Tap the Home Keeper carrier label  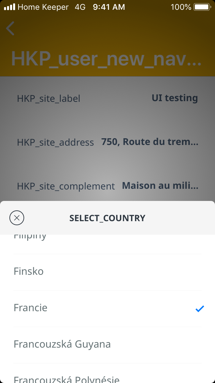pos(43,7)
